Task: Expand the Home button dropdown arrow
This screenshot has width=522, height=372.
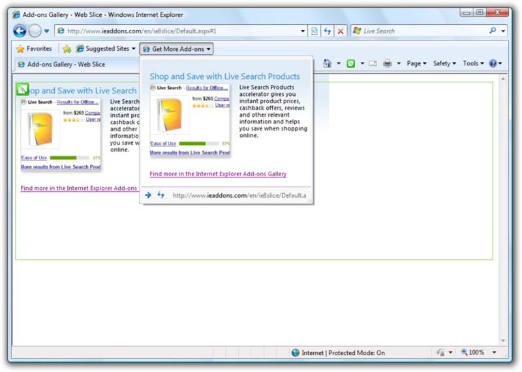Action: click(x=339, y=63)
